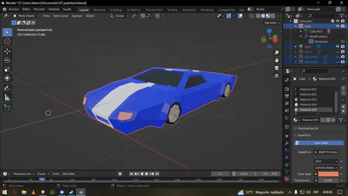Open Physics properties tab
Image resolution: width=348 pixels, height=196 pixels.
pyautogui.click(x=287, y=157)
